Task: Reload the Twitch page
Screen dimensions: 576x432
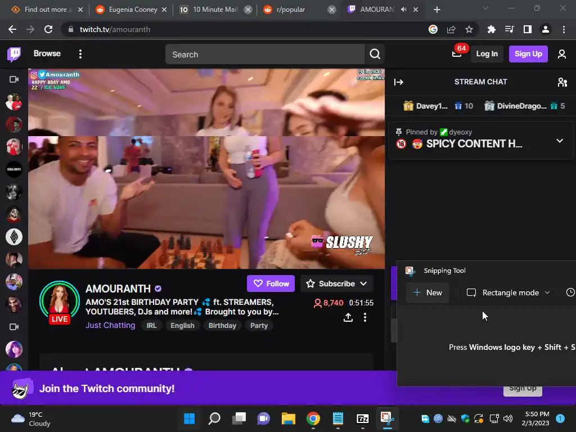Action: click(x=48, y=29)
